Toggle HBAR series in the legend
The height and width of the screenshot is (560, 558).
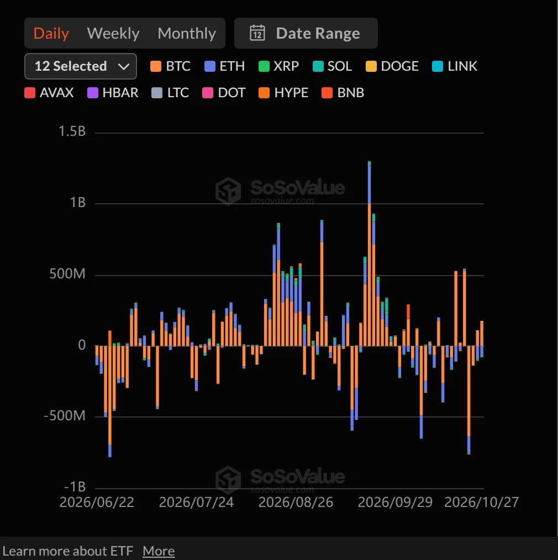coord(113,92)
